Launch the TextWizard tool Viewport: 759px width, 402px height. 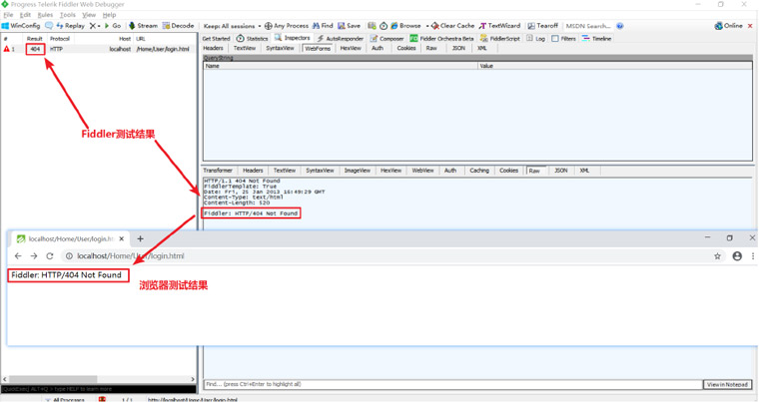pos(500,26)
